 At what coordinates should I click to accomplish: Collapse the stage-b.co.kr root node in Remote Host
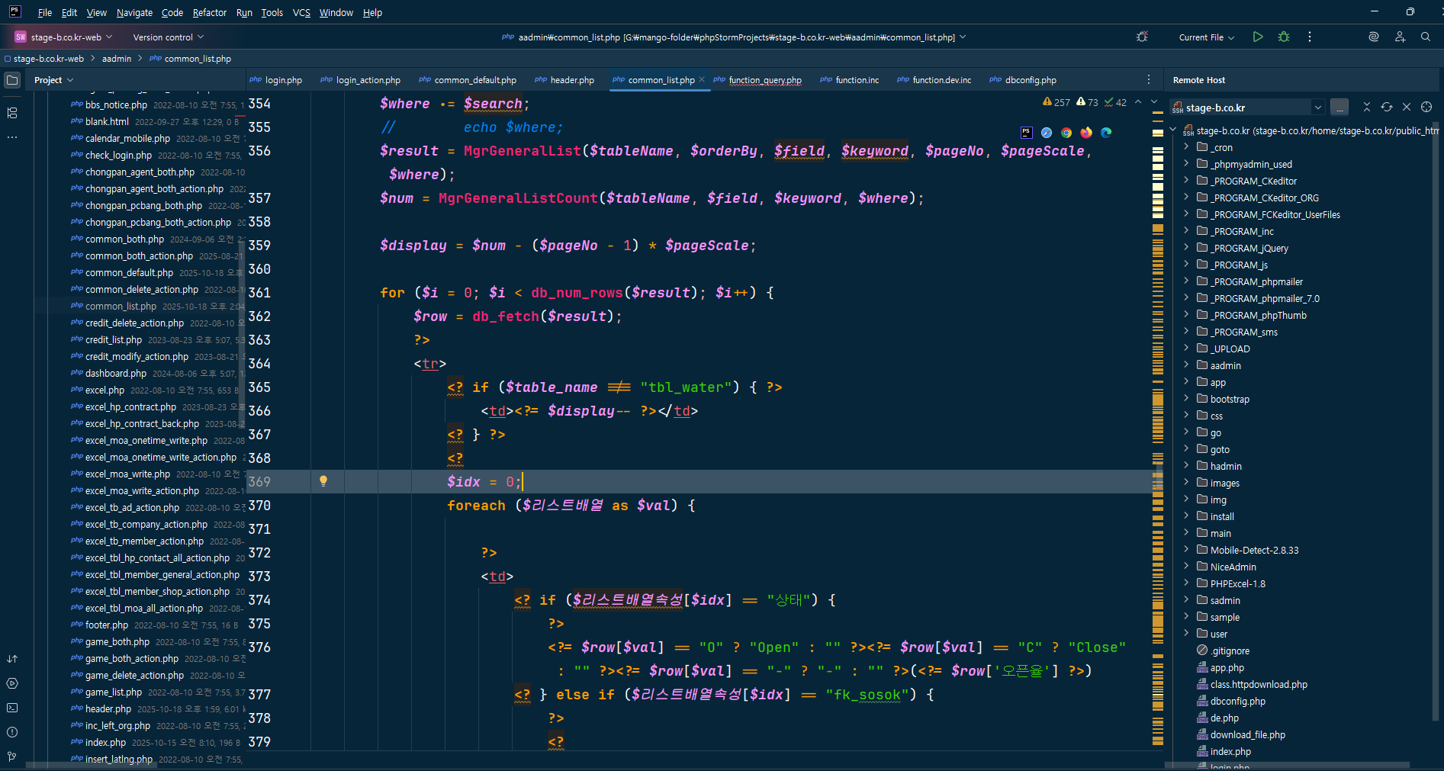(x=1173, y=130)
